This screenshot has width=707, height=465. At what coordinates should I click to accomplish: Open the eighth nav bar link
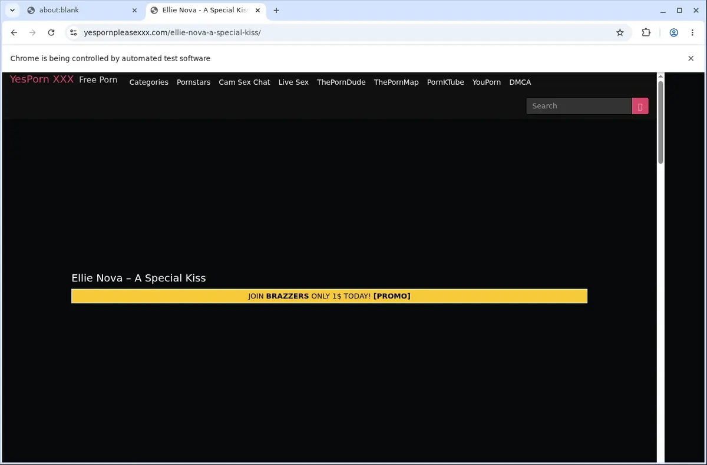tap(486, 82)
